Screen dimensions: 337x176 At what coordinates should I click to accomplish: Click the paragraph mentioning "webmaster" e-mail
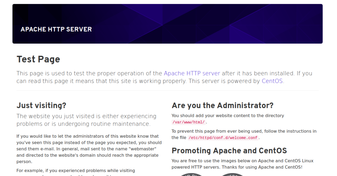[89, 149]
